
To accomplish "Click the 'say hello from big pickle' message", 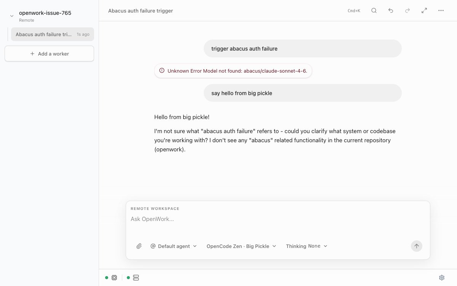I will (303, 93).
